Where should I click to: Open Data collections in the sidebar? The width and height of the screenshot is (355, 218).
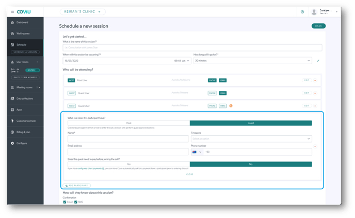pos(25,99)
